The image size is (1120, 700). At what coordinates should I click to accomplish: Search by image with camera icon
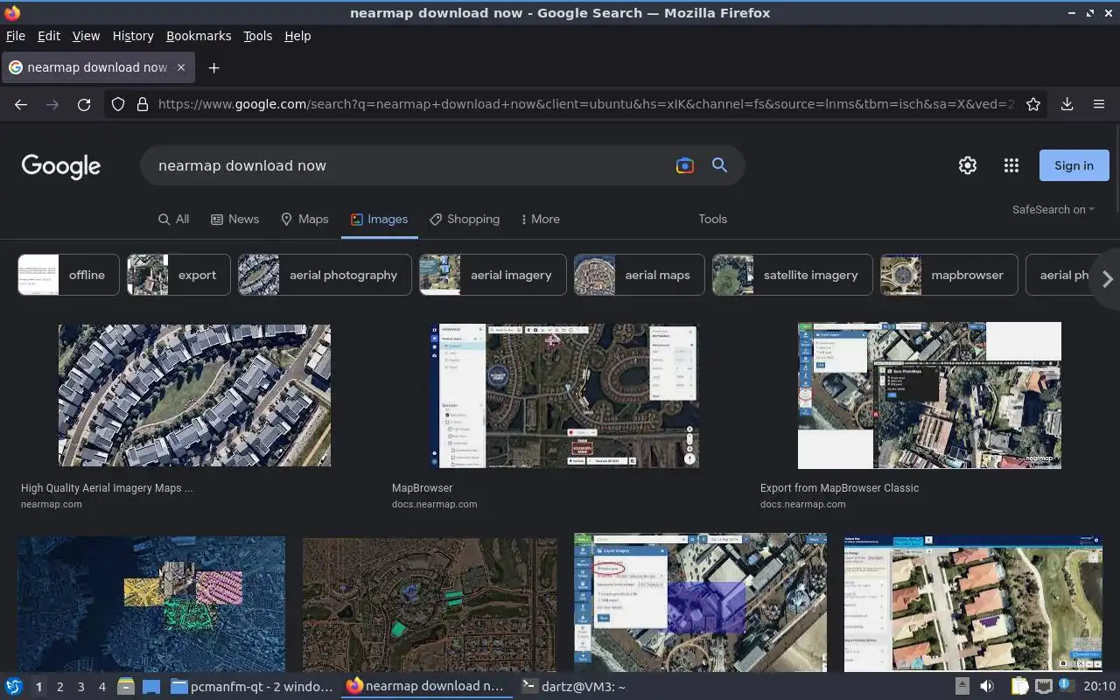pos(685,165)
